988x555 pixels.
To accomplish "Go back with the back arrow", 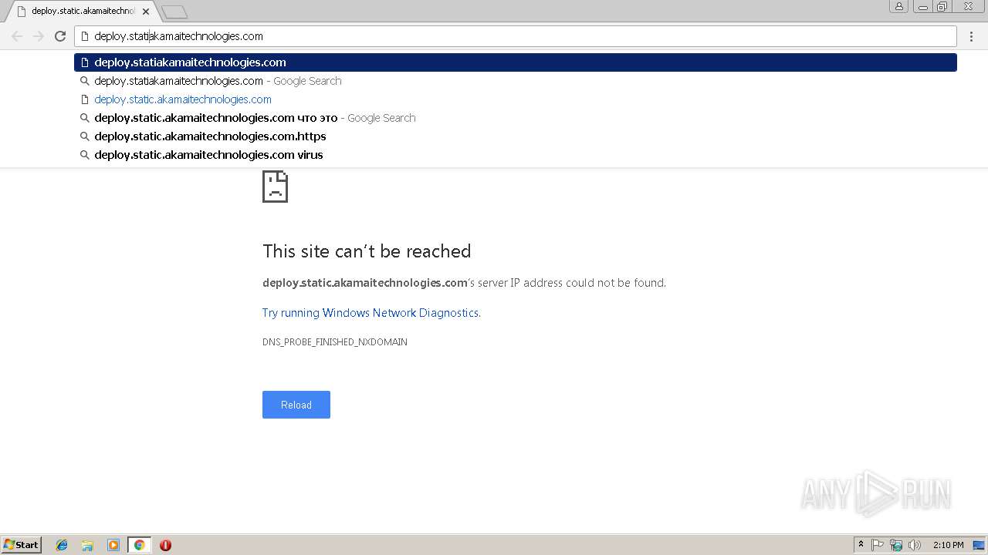I will click(17, 36).
